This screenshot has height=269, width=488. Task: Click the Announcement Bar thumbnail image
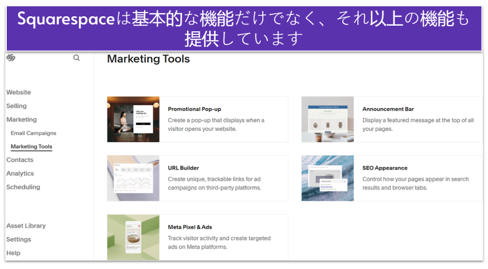tap(327, 119)
